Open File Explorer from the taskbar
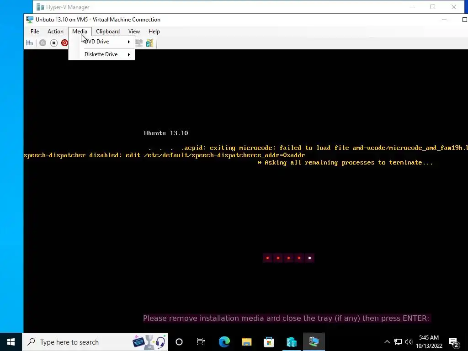 coord(246,342)
